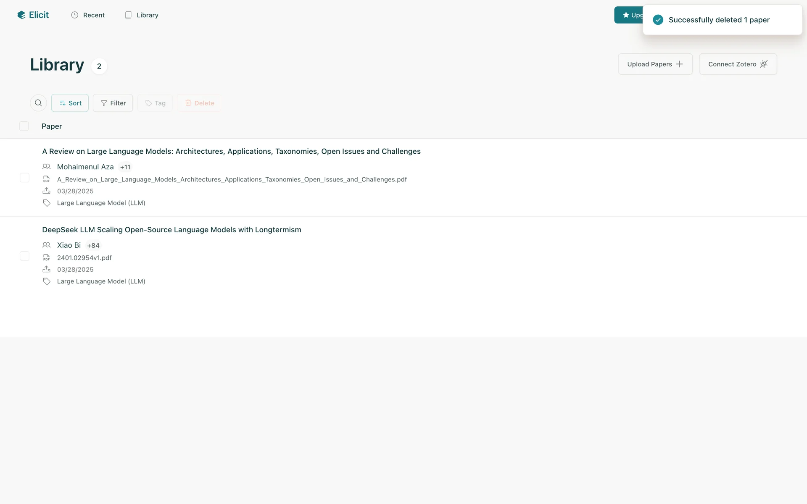Go to the Recent tab
Screen dimensions: 807x504
click(x=88, y=15)
